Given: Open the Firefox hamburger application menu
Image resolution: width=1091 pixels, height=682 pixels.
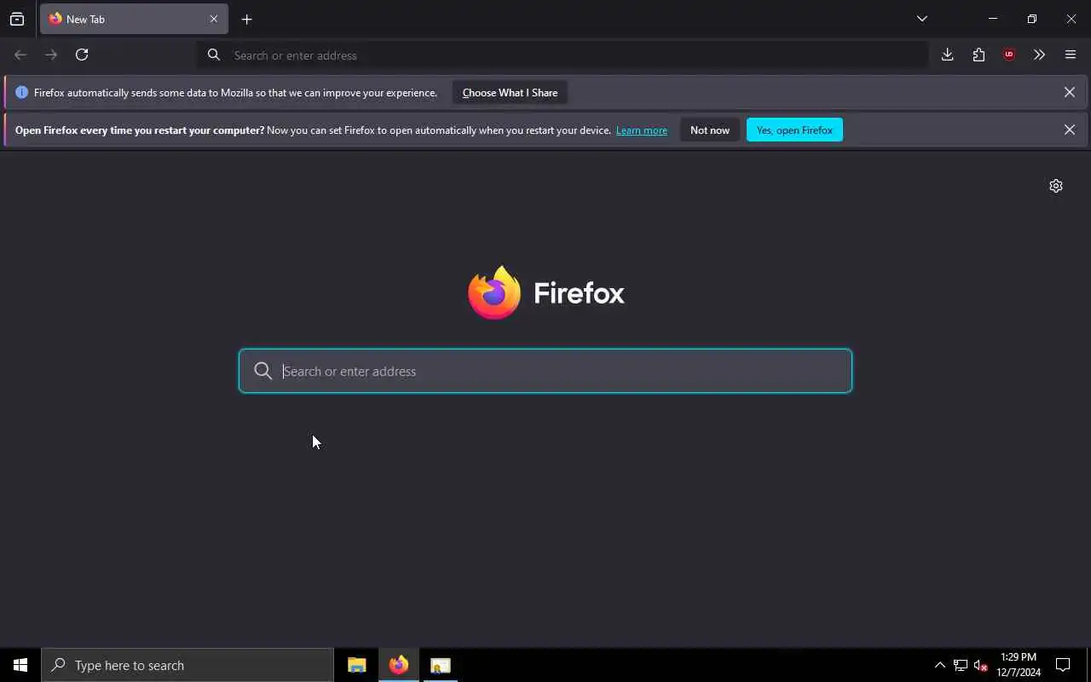Looking at the screenshot, I should point(1071,55).
